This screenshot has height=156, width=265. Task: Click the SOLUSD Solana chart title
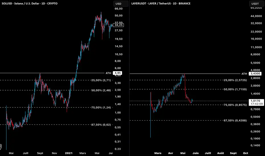(x=30, y=3)
